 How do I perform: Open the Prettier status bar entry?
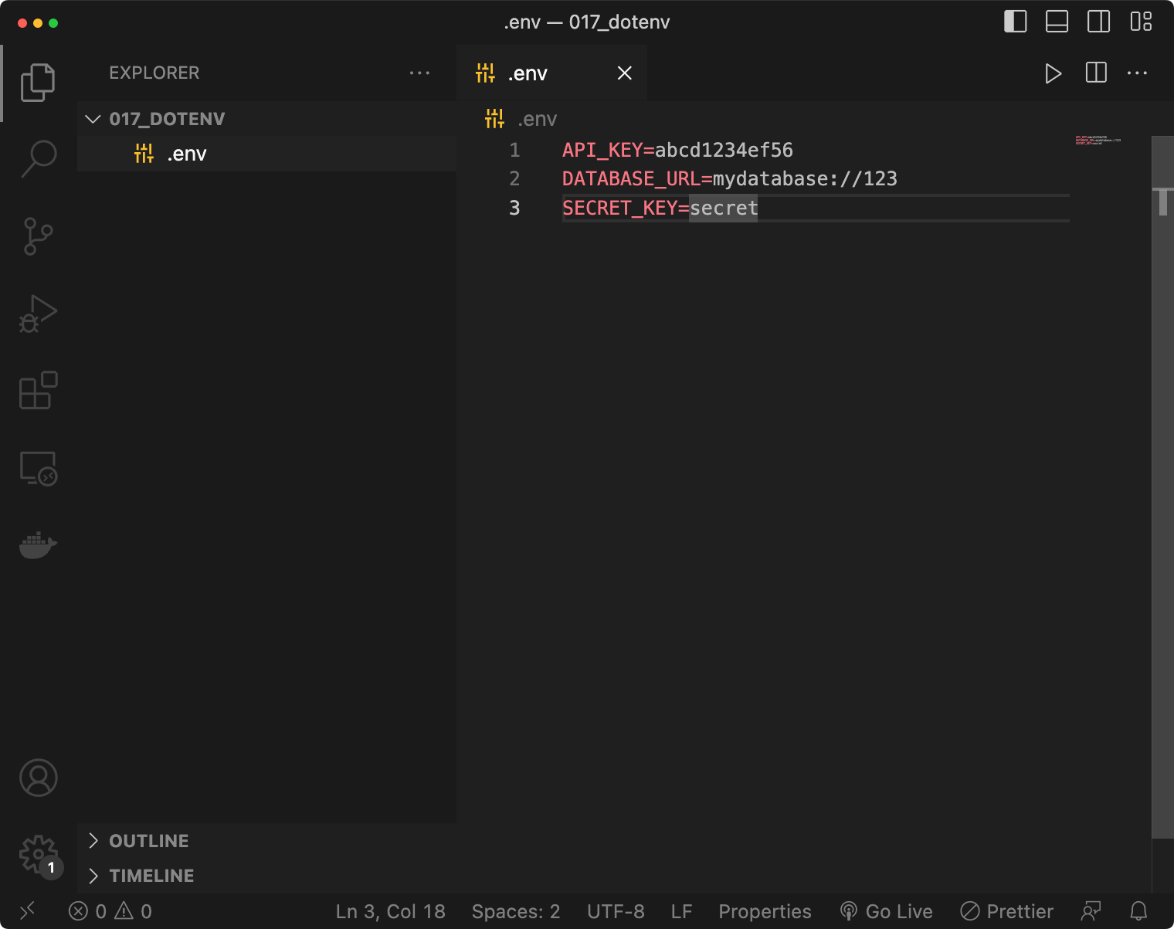1006,911
